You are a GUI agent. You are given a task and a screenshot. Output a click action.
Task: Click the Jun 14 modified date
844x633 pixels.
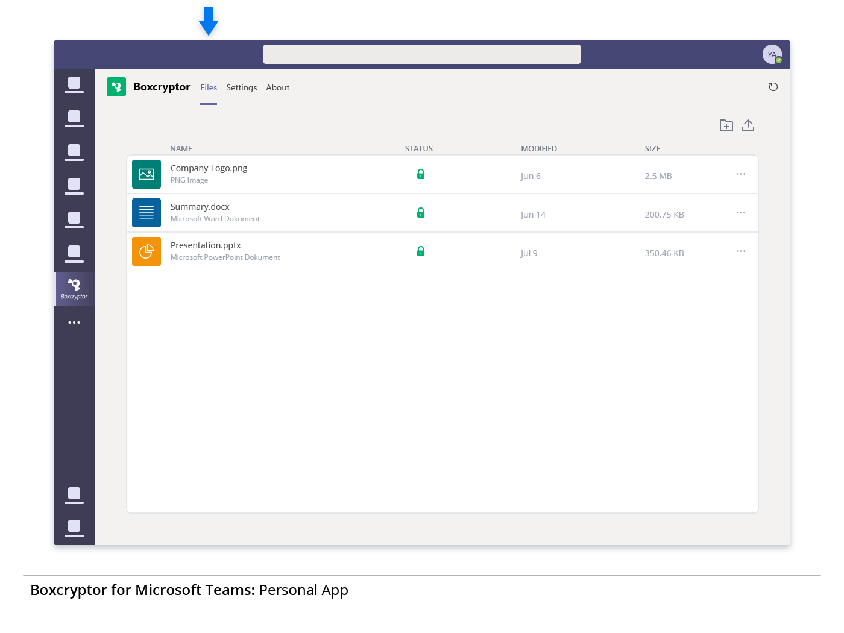pos(533,215)
